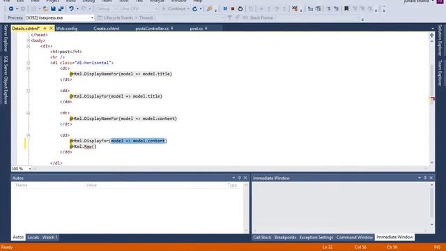Switch to the post.cs tab
The width and height of the screenshot is (446, 251).
197,29
